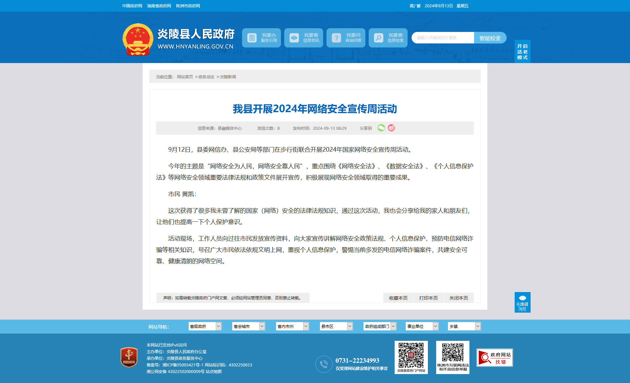Image resolution: width=630 pixels, height=383 pixels.
Task: Open 湖南省政府网 top bar link
Action: [x=159, y=6]
